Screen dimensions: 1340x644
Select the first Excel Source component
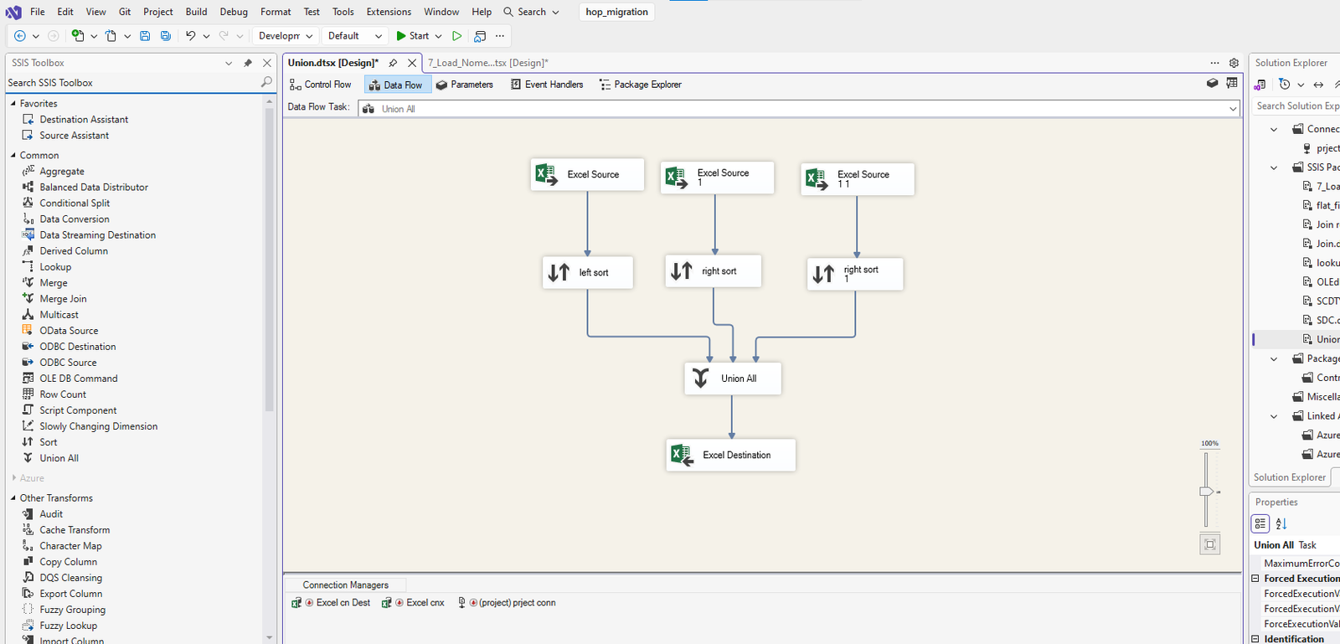click(x=587, y=174)
